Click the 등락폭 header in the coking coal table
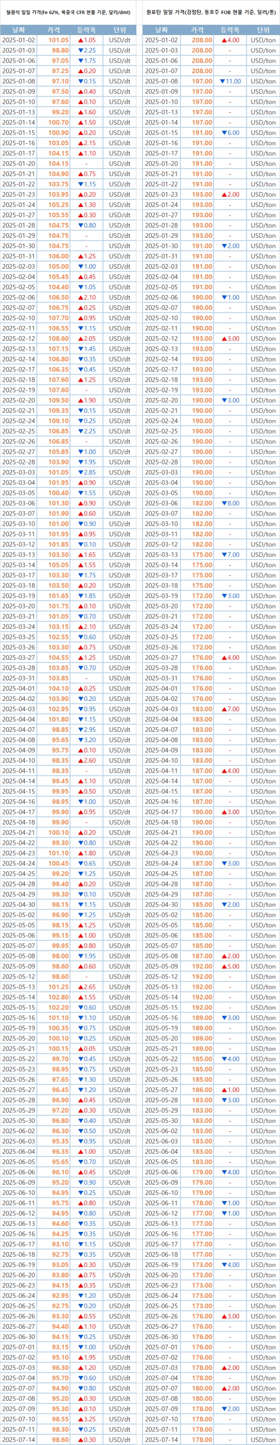 [230, 29]
